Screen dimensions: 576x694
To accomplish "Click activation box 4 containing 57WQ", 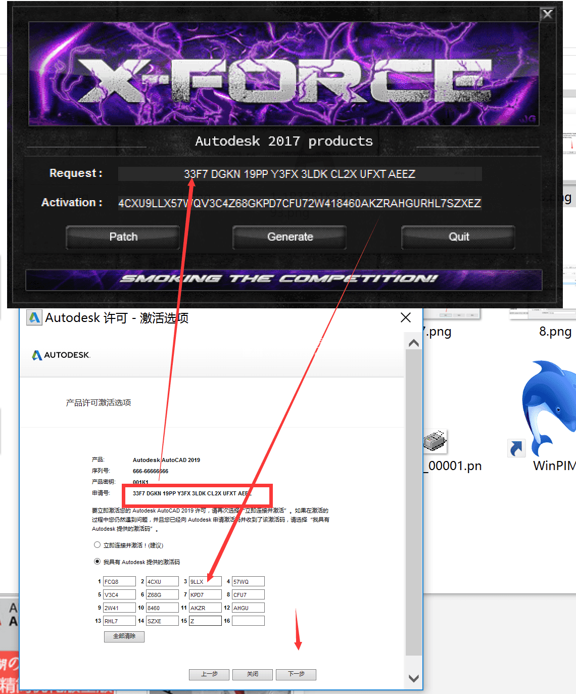I will click(248, 582).
